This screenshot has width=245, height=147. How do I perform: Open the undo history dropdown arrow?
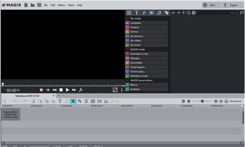pos(20,101)
